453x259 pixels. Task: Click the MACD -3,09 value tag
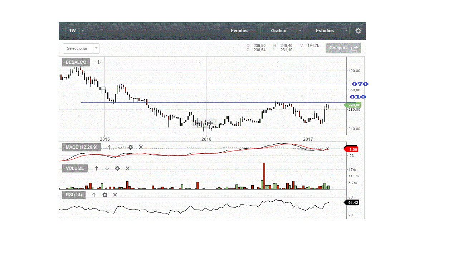pos(351,149)
